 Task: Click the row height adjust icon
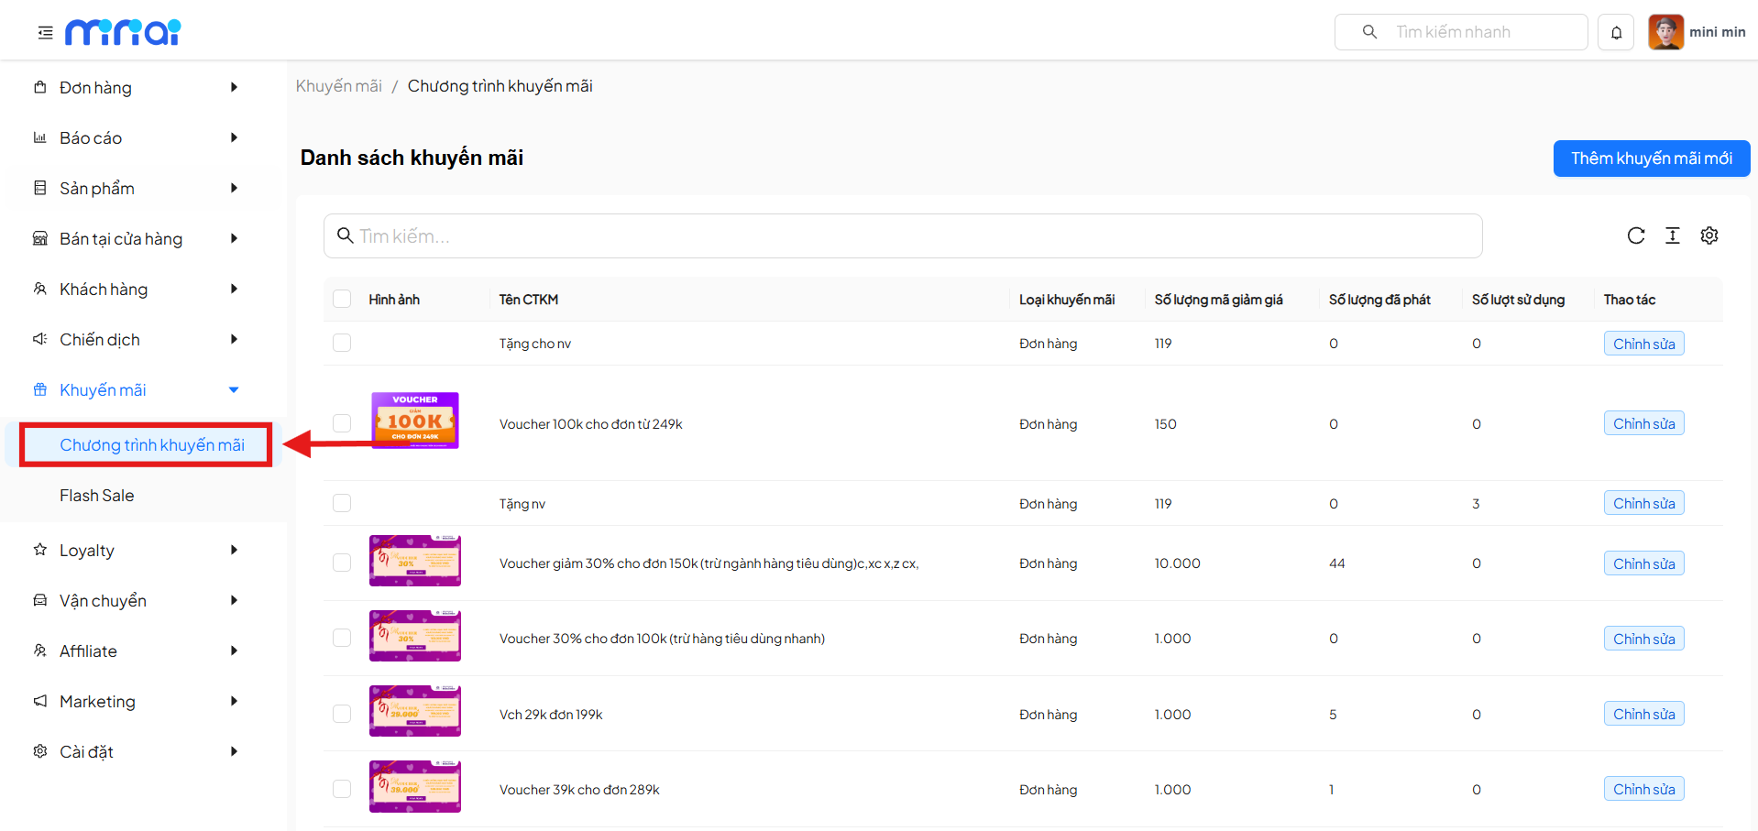click(x=1672, y=236)
